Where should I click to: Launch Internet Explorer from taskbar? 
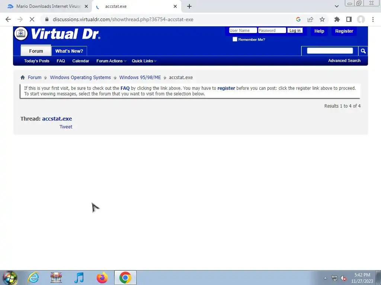point(33,278)
